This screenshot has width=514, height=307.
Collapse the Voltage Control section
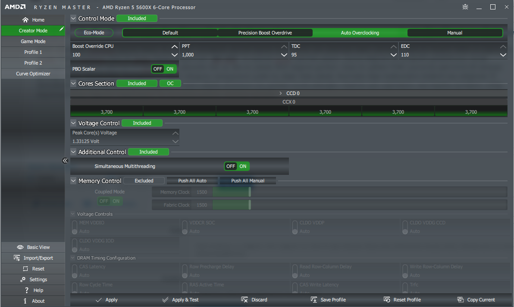pos(73,123)
